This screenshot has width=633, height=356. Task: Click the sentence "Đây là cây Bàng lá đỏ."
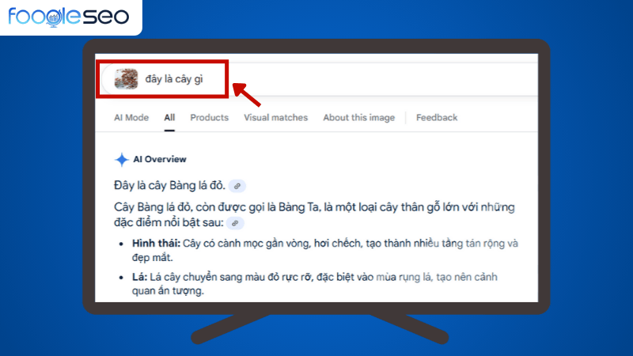[169, 186]
